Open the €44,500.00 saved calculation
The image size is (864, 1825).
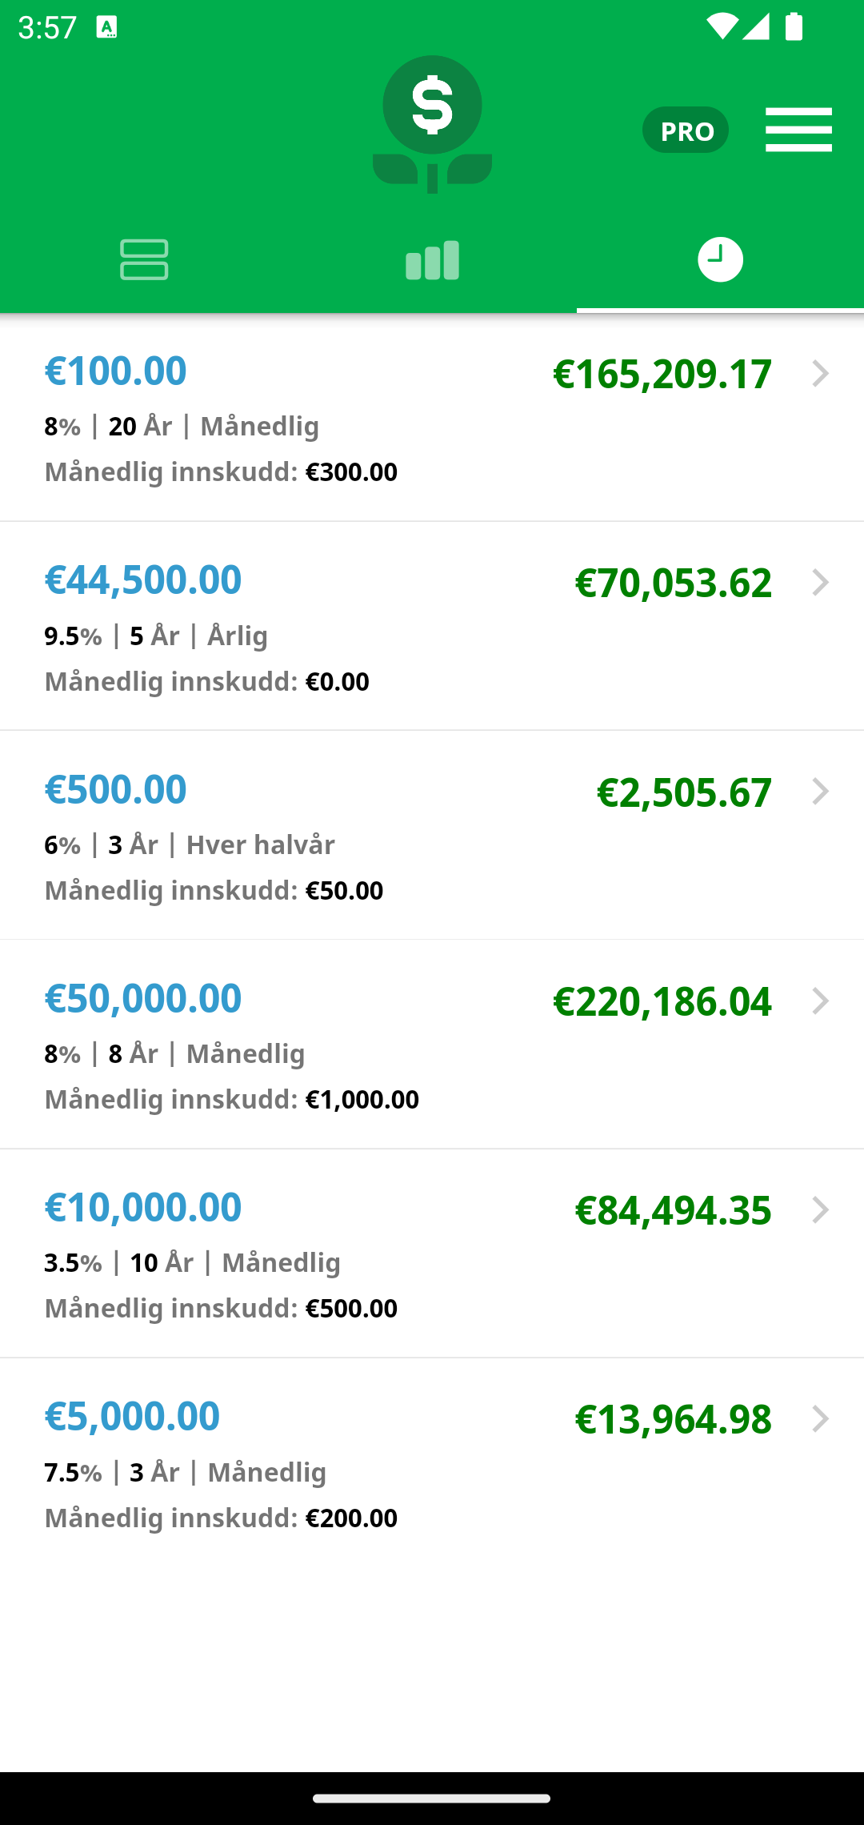(432, 627)
